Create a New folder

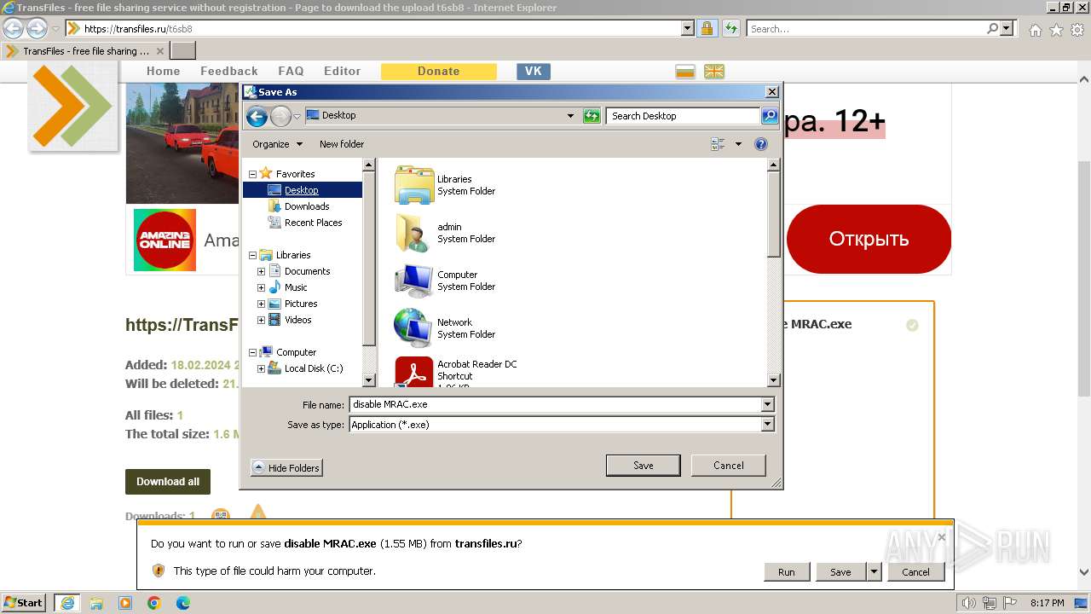click(342, 144)
